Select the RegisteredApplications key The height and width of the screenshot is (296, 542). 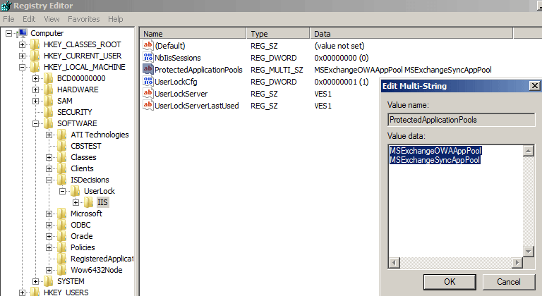[x=102, y=259]
